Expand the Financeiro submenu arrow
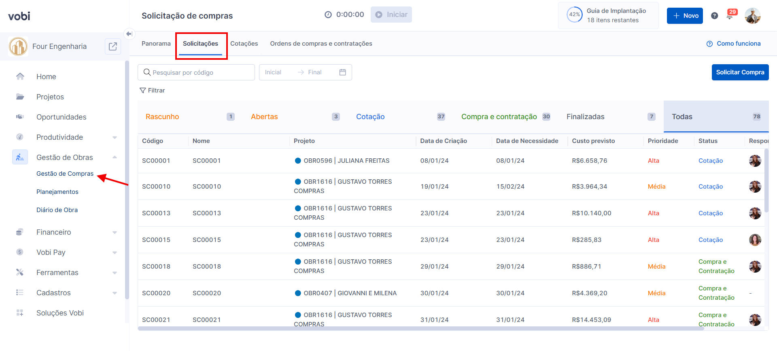Image resolution: width=777 pixels, height=351 pixels. (115, 232)
